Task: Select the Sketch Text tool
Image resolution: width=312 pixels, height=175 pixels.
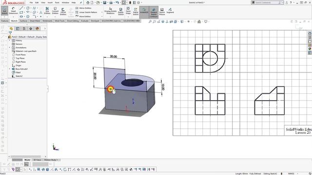Action: (x=41, y=12)
